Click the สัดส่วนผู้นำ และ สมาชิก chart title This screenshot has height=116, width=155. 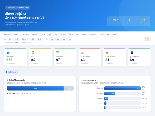tap(17, 80)
